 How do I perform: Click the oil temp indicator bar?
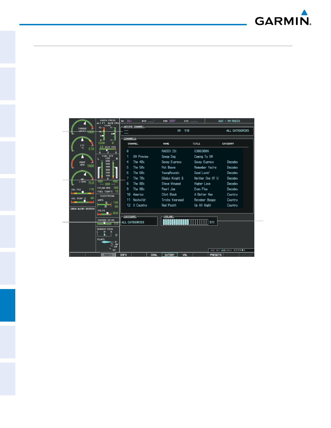click(x=83, y=202)
